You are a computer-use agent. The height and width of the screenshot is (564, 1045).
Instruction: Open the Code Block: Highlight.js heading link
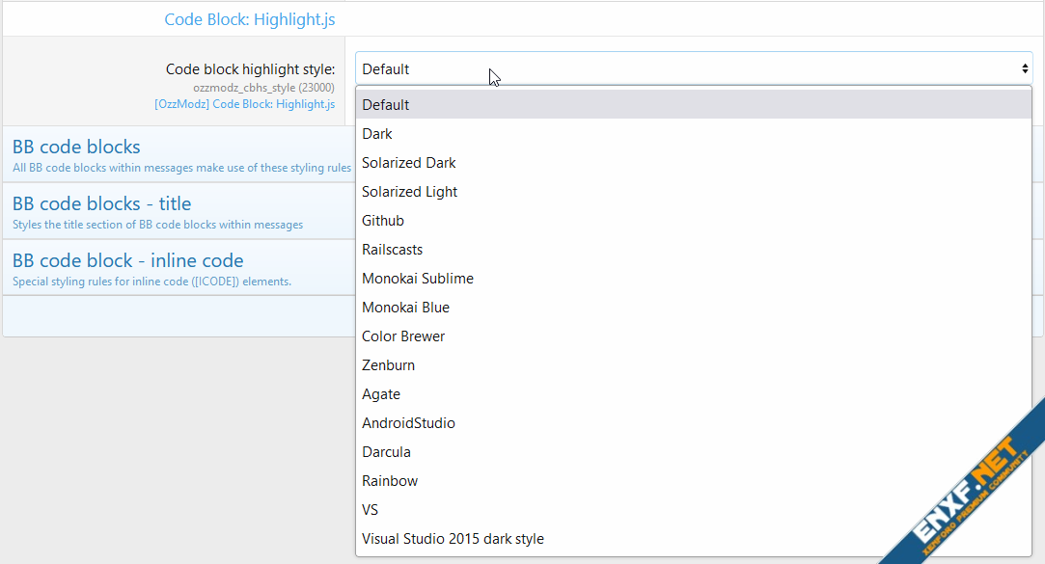(x=250, y=19)
